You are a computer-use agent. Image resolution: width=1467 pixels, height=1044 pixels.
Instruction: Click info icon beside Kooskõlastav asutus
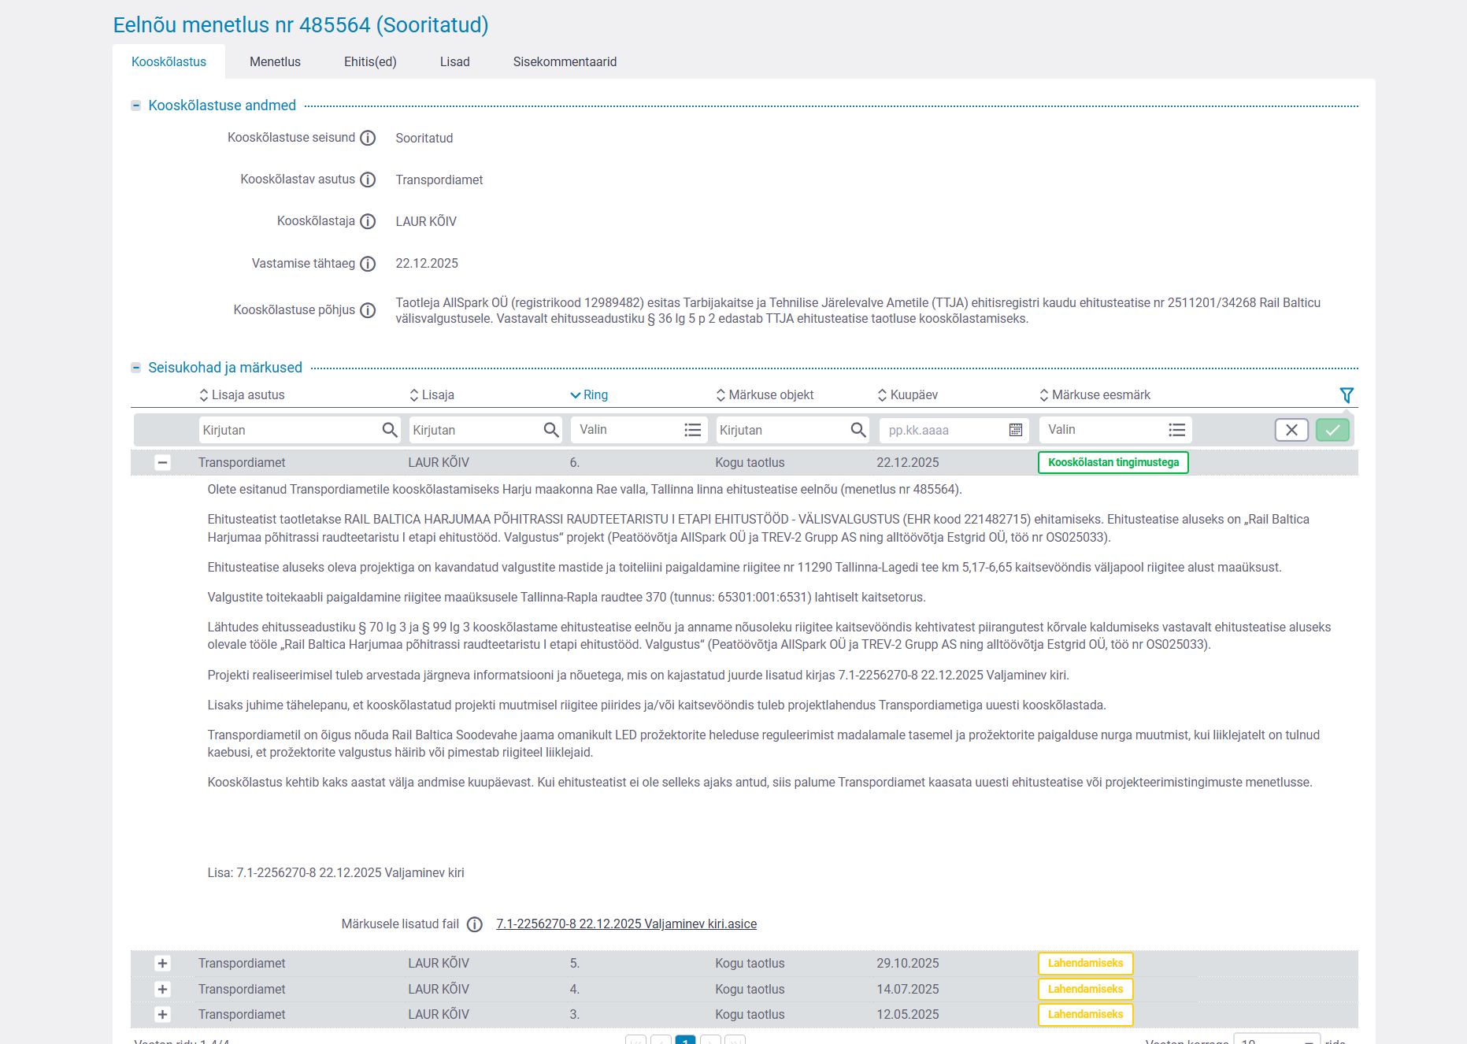pos(368,180)
